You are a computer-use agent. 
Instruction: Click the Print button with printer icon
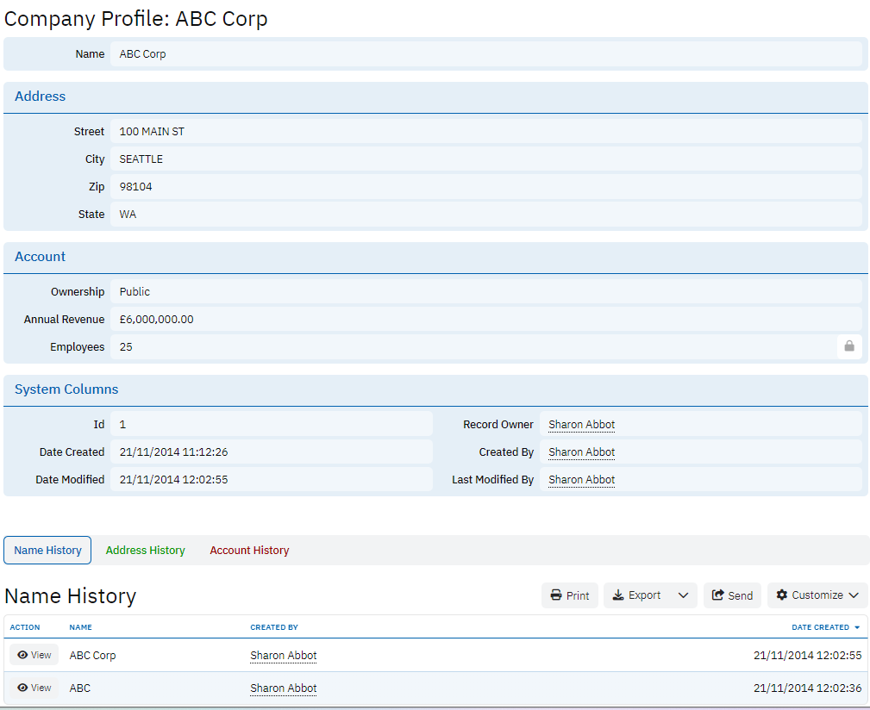click(x=570, y=595)
